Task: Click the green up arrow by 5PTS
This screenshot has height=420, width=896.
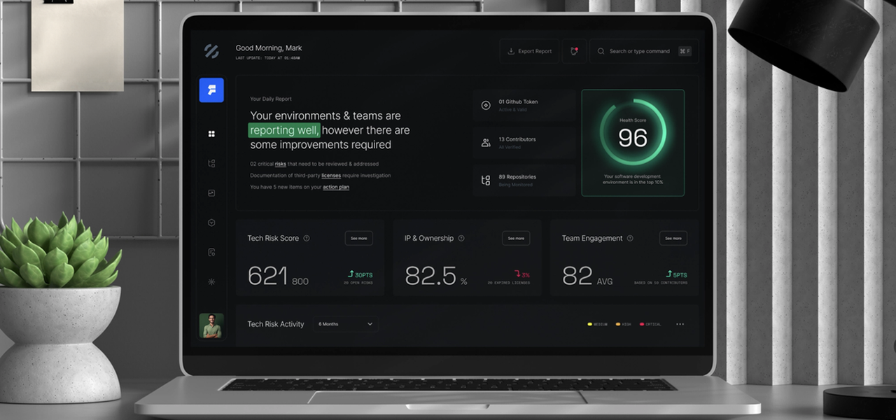Action: [669, 274]
